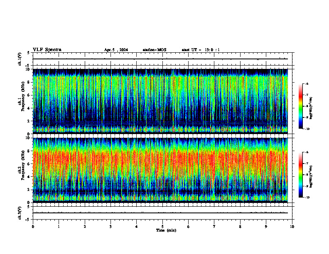Click the ch.2 frequency spectrogram panel

(160, 170)
